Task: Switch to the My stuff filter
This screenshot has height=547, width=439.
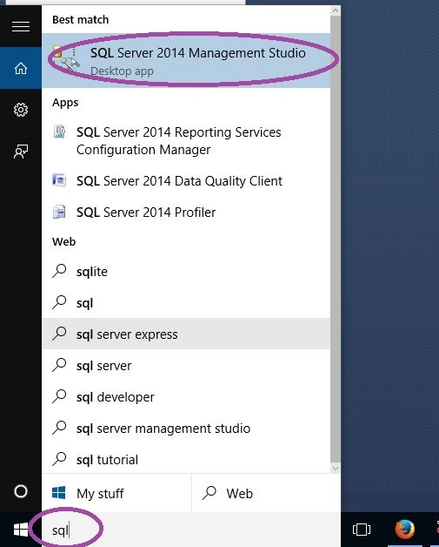Action: (116, 493)
